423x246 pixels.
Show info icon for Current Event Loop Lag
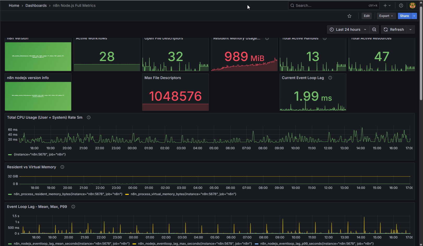pos(330,78)
